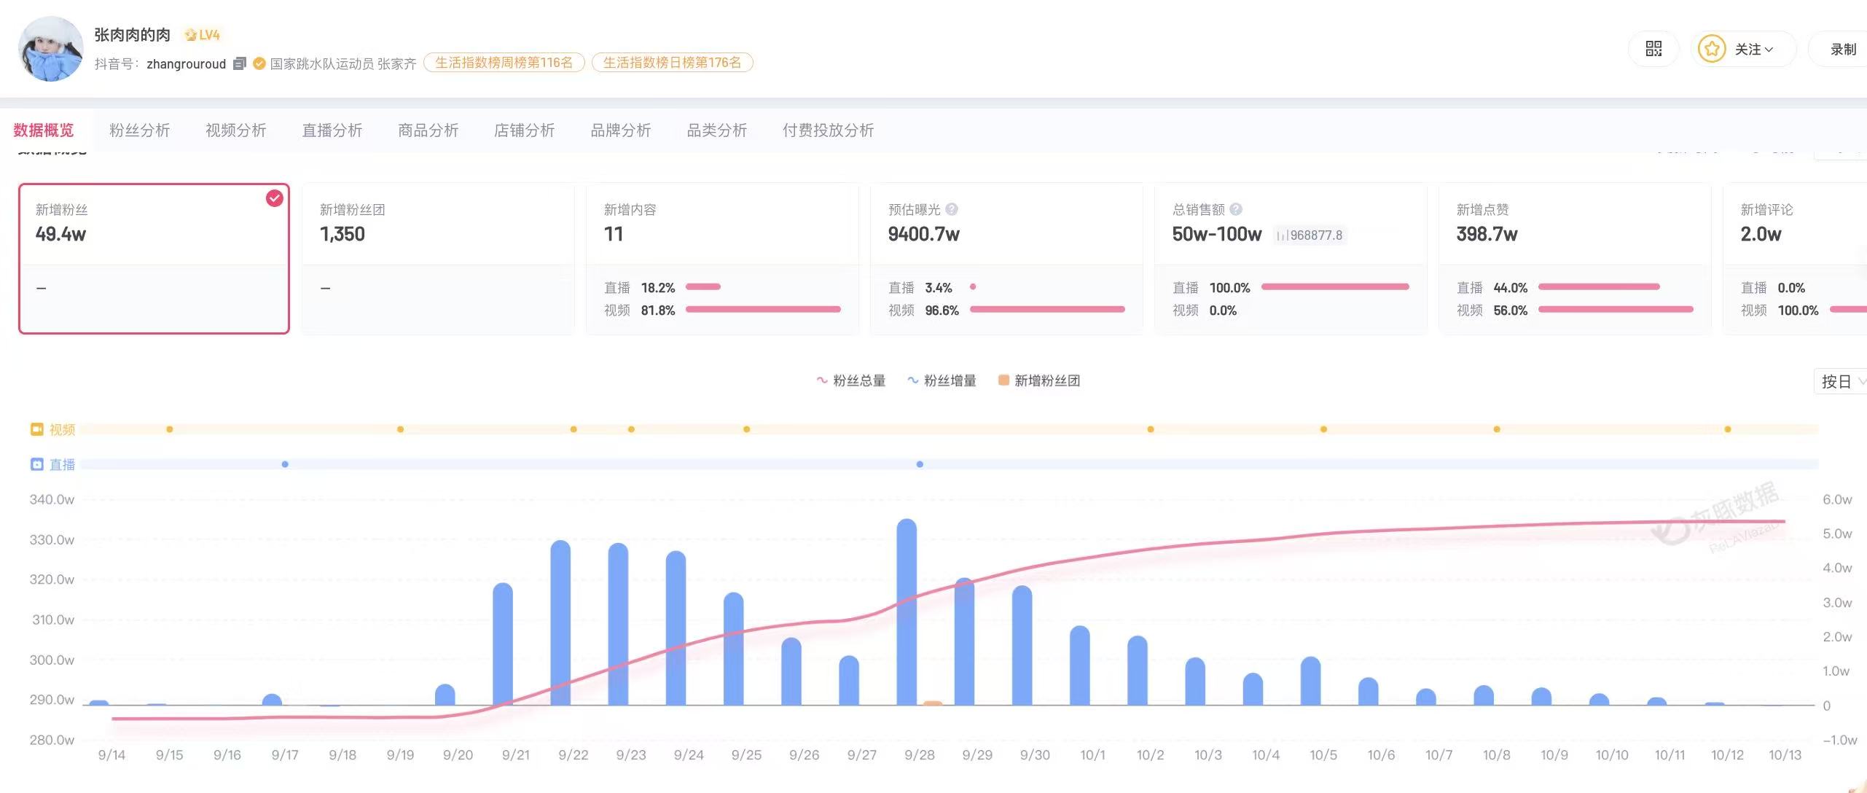Open the 生活指数榜日榜第176名 tag
Screen dimensions: 1867x793
pos(672,63)
